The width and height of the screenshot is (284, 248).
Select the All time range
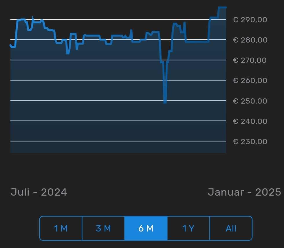pyautogui.click(x=231, y=228)
